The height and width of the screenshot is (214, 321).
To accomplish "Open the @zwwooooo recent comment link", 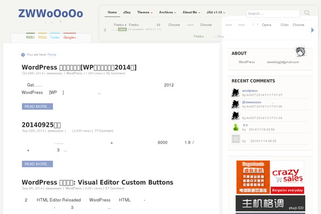I will pyautogui.click(x=251, y=102).
